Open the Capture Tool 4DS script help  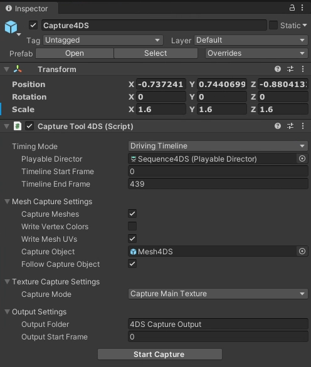coord(278,126)
